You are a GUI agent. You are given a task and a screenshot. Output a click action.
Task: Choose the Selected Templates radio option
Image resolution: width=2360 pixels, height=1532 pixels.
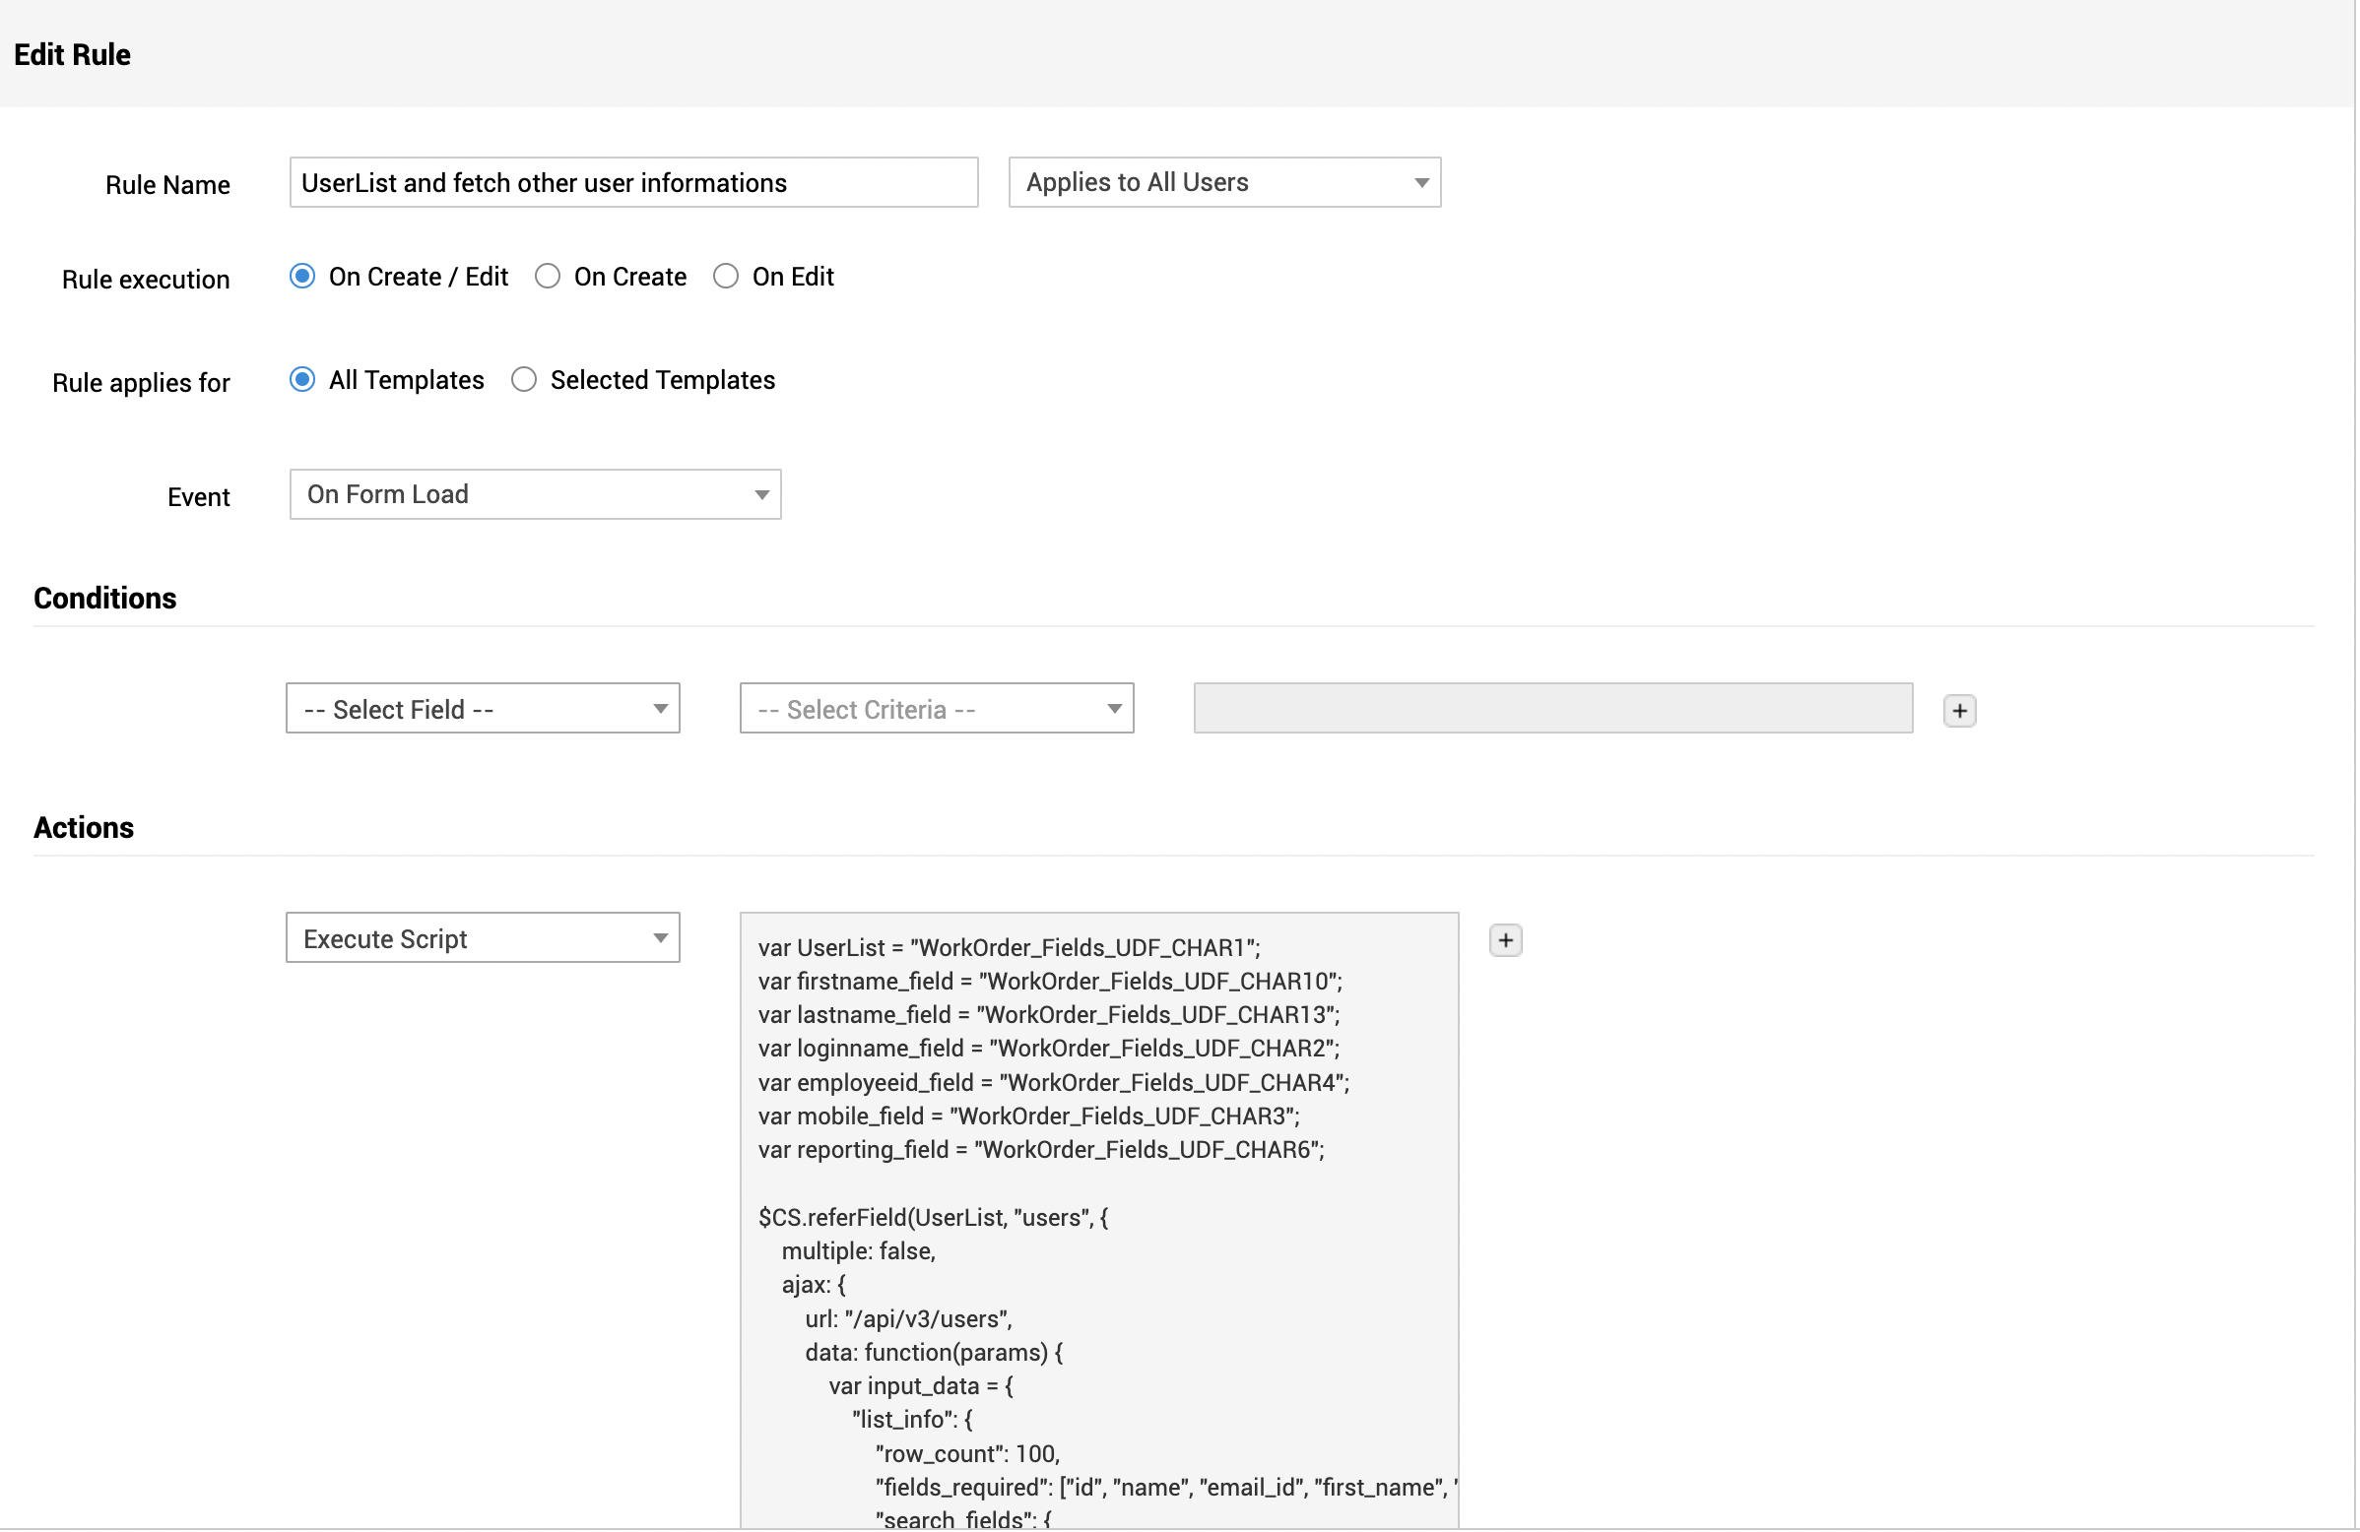pos(524,380)
